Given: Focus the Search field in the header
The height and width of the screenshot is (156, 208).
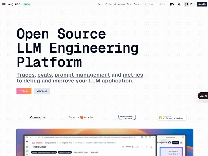Looking at the screenshot, I should pos(155,4).
